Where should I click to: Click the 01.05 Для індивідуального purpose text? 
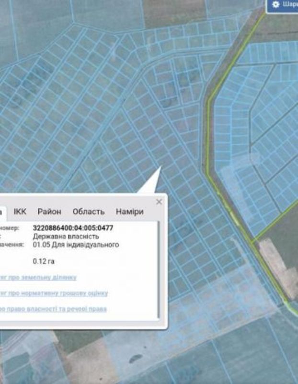(76, 244)
